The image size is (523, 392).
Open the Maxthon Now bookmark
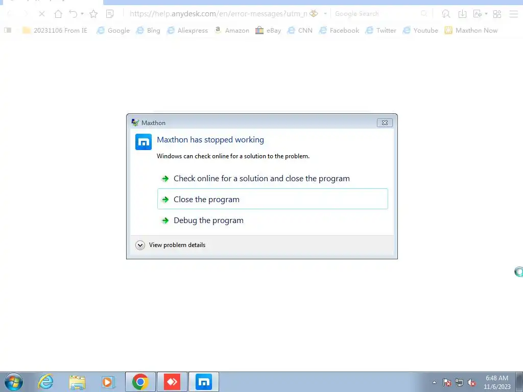(x=471, y=30)
